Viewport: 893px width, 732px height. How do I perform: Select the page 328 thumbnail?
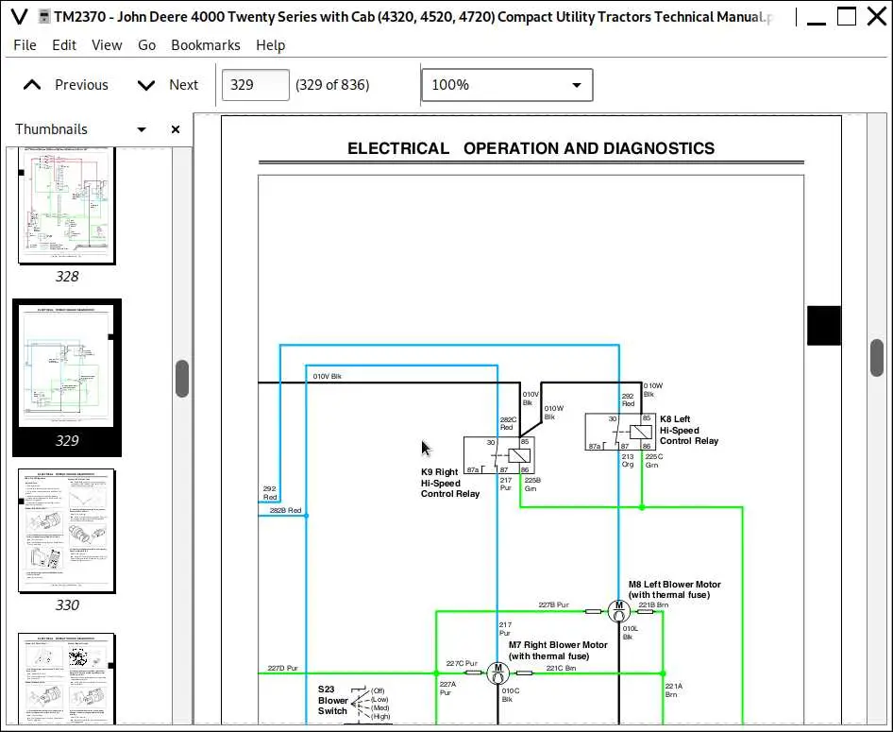(67, 205)
